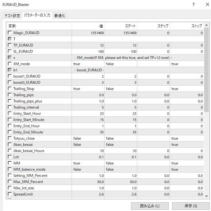211x211 pixels.
Task: Click the 変数 column header
Action: click(39, 26)
